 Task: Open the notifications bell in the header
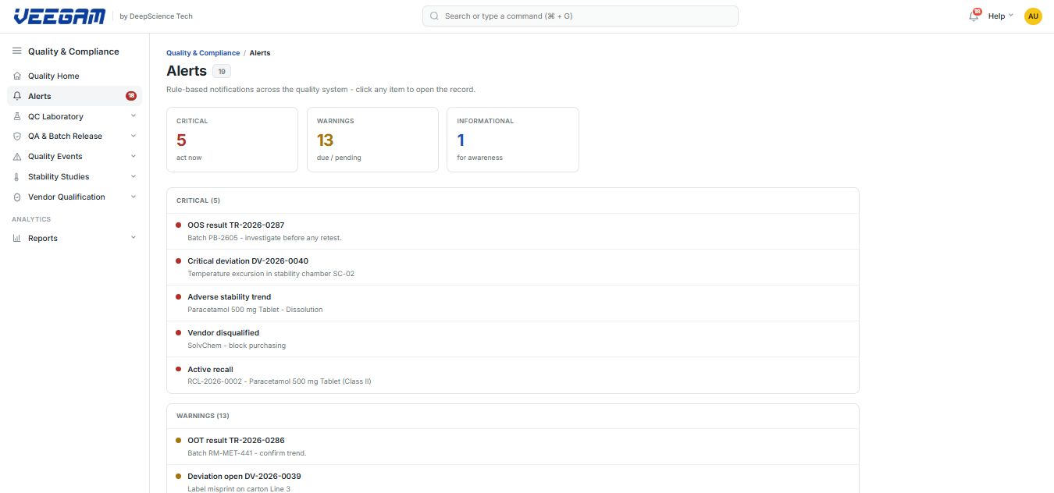tap(974, 16)
